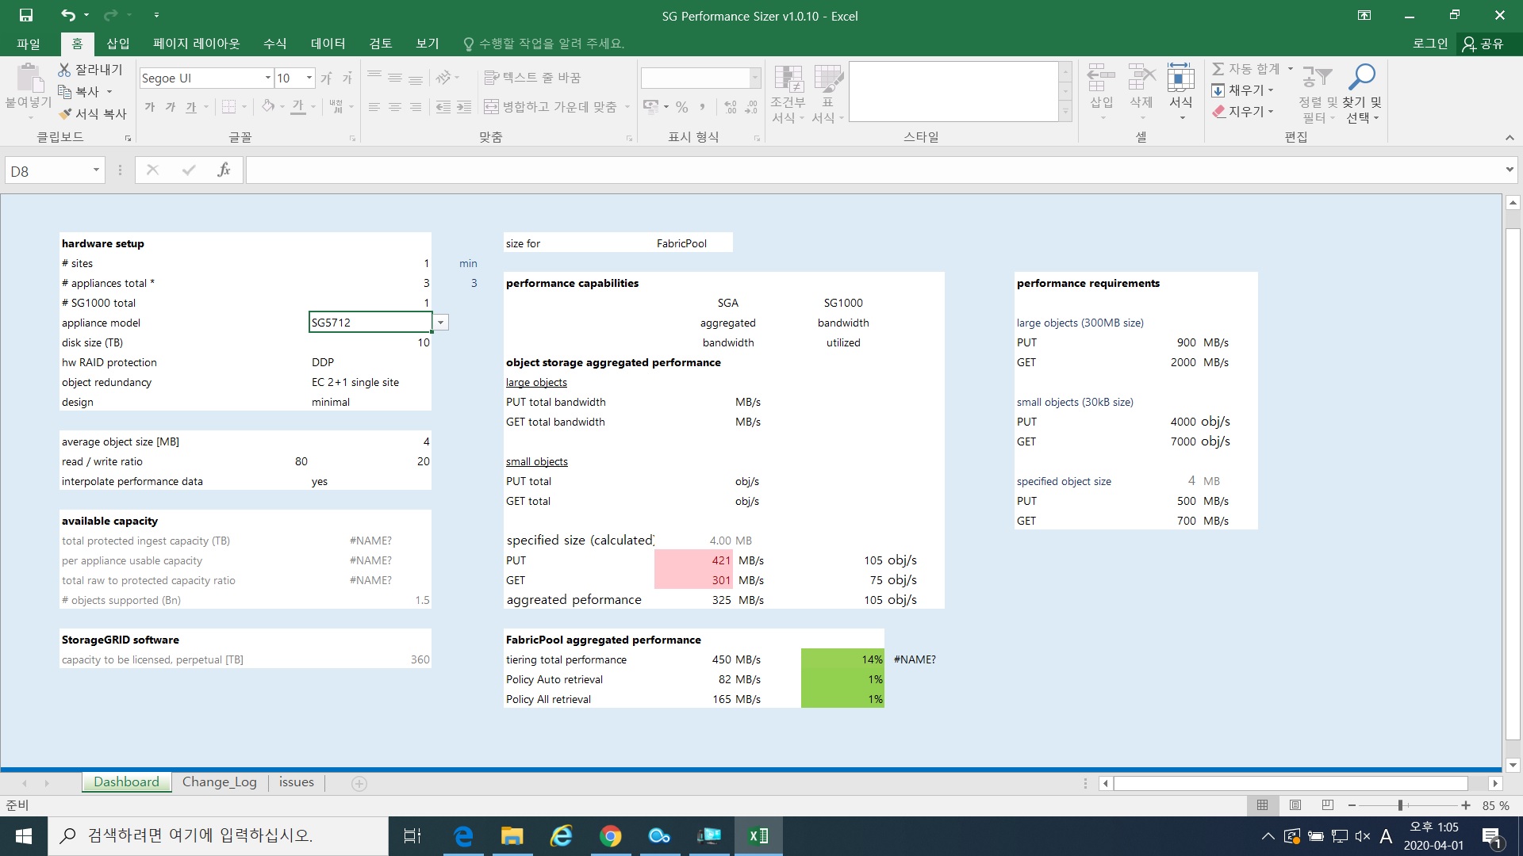The width and height of the screenshot is (1523, 856).
Task: Open the appliance model dropdown arrow
Action: point(441,323)
